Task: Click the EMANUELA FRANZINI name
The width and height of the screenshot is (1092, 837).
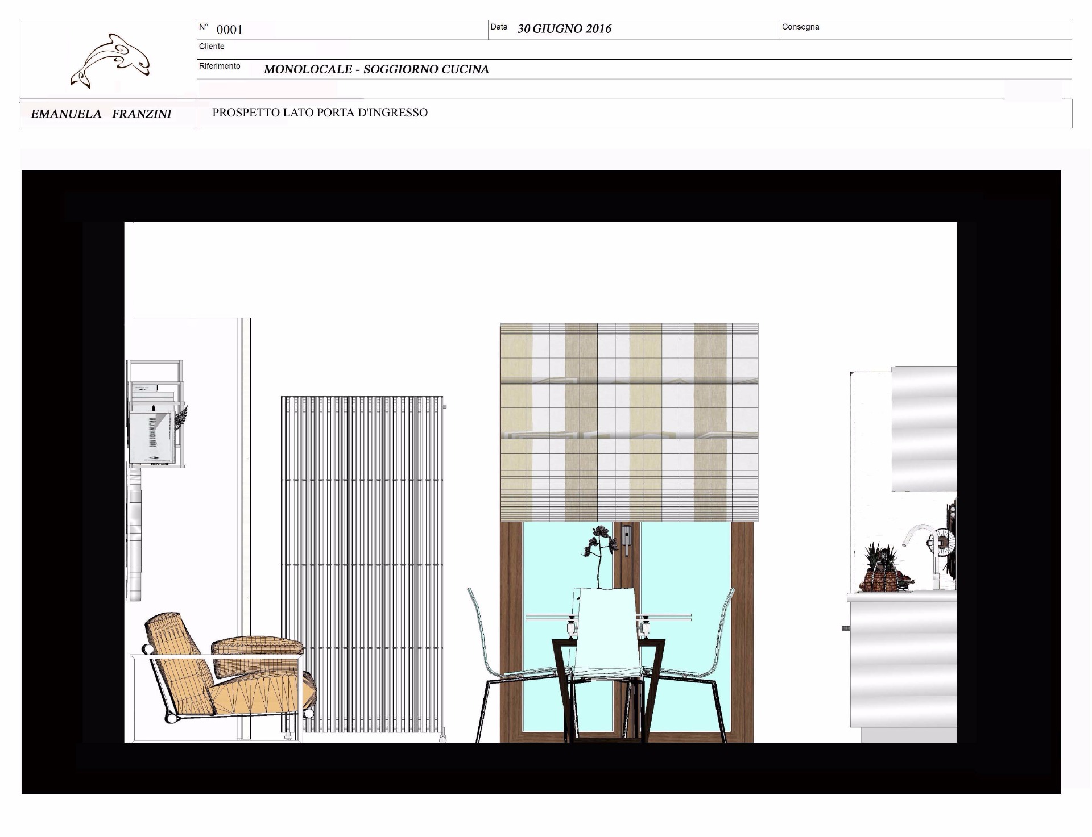Action: point(101,114)
